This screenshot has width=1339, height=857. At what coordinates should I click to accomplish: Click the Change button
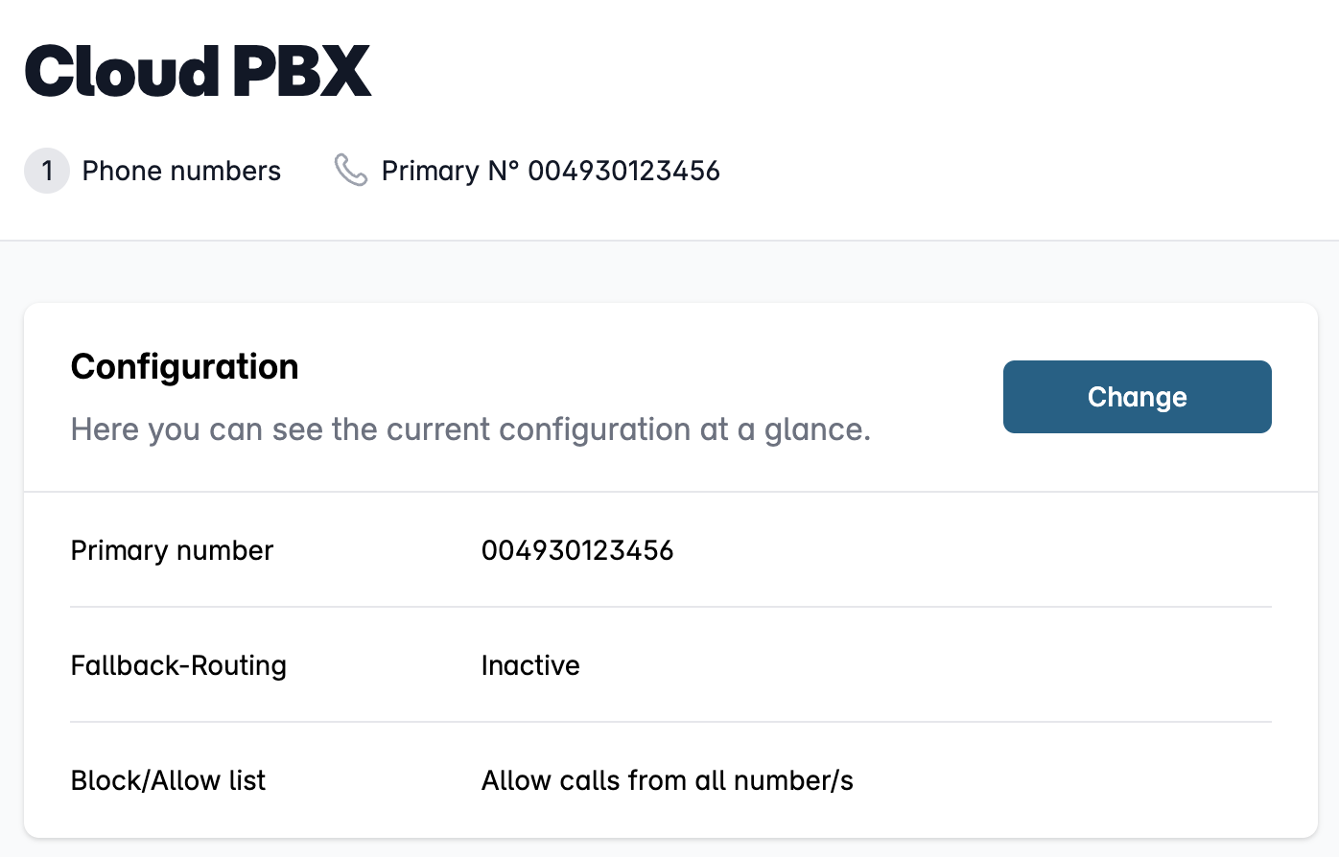click(1137, 397)
